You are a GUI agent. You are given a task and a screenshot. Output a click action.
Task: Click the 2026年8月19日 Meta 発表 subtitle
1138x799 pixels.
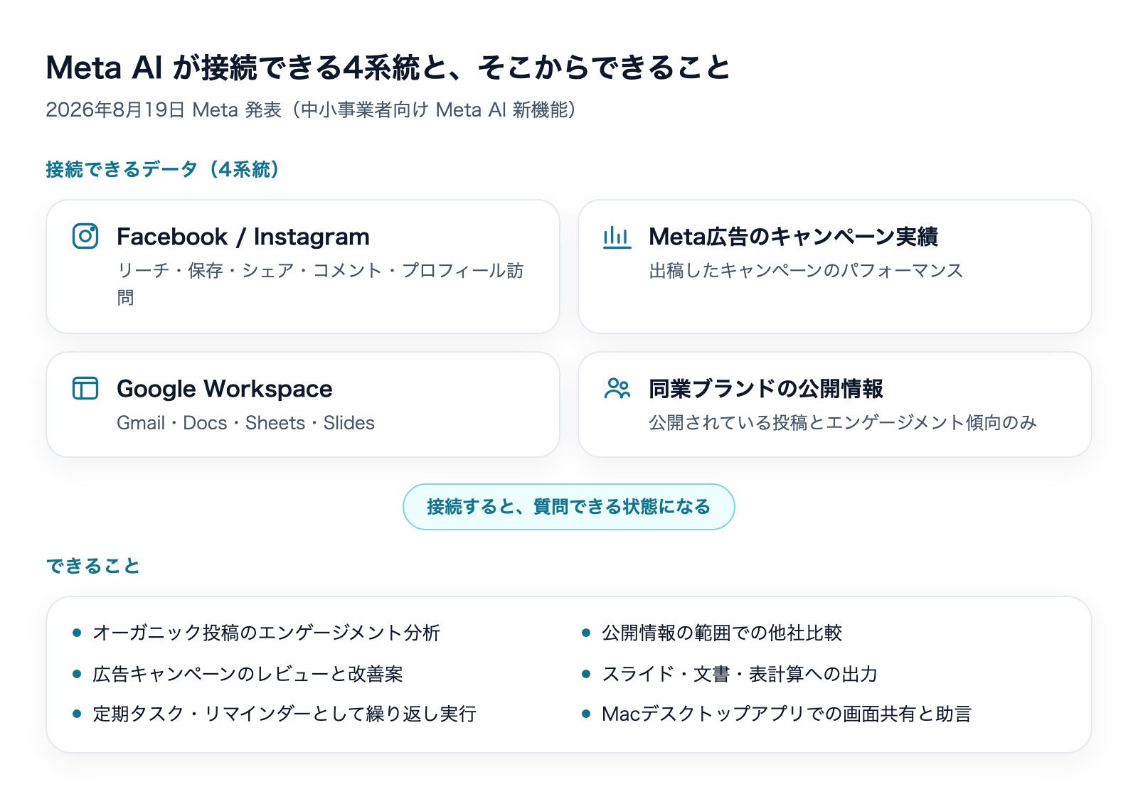tap(311, 109)
